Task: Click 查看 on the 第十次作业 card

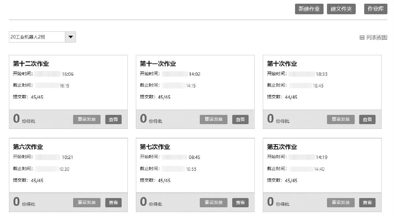Action: click(367, 120)
